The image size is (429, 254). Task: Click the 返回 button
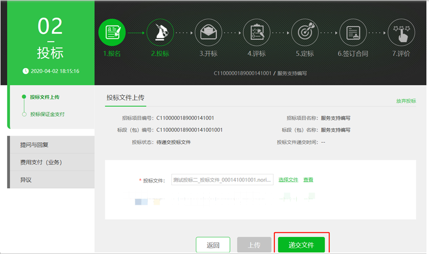[213, 245]
